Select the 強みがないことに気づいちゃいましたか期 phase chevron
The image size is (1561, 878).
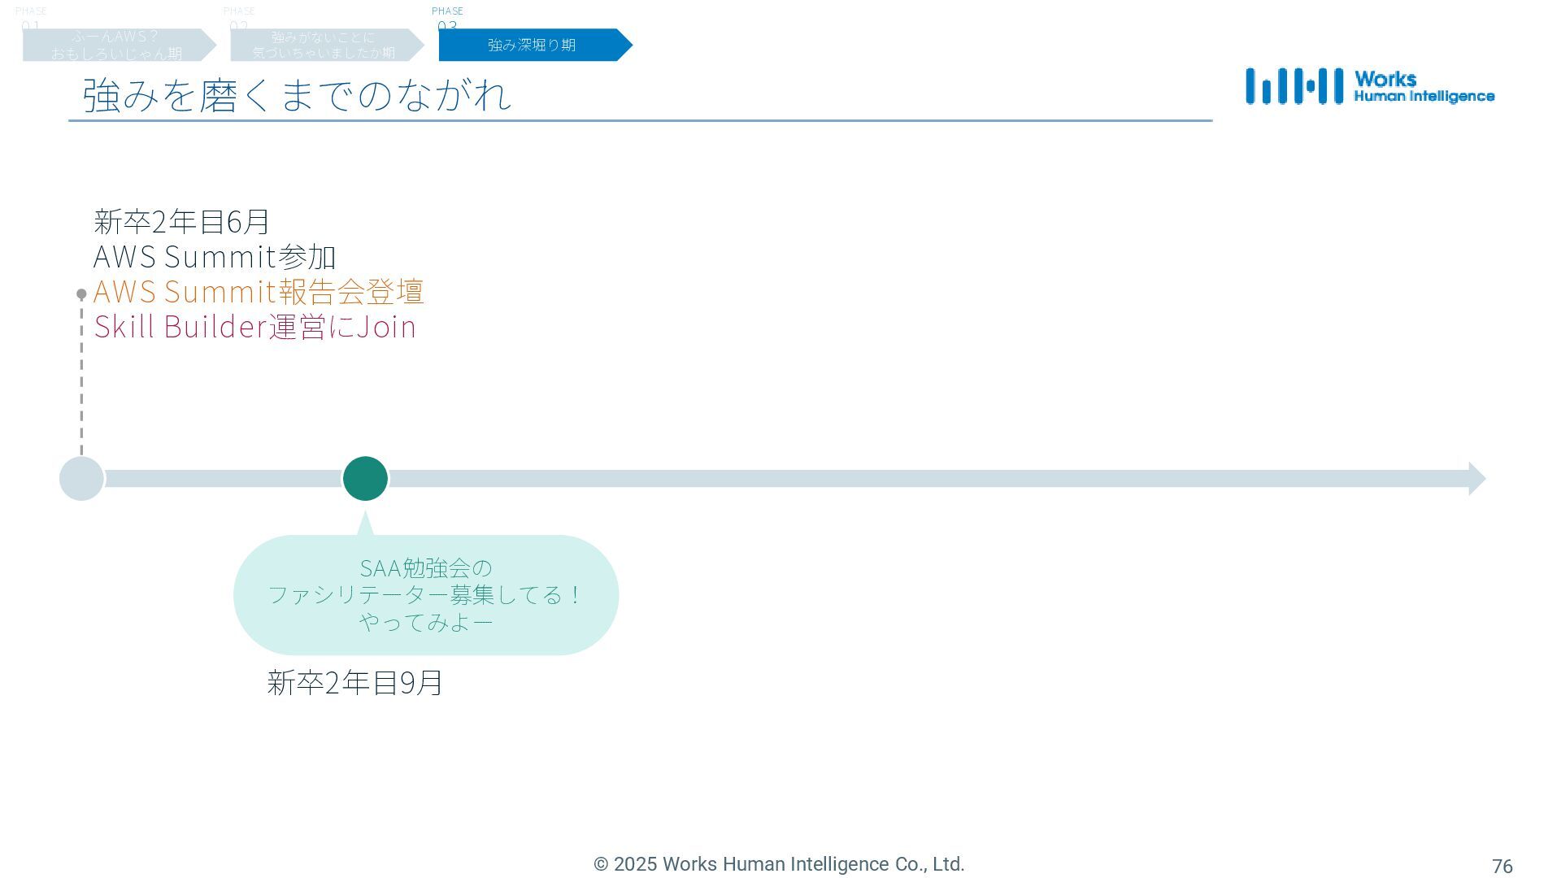(327, 45)
